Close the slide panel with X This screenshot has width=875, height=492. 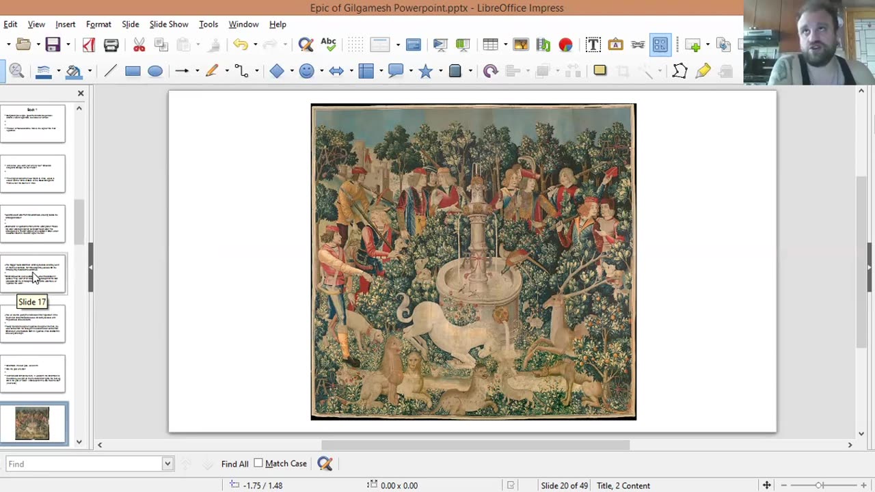[x=81, y=93]
